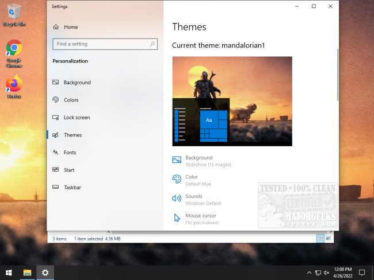Image resolution: width=374 pixels, height=280 pixels.
Task: Click the Settings window vertical scrollbar
Action: [338, 75]
